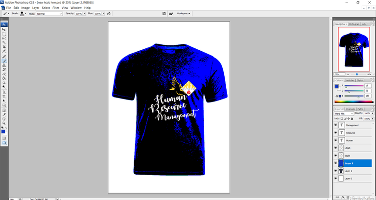376x200 pixels.
Task: Toggle lock all for layer
Action: [352, 119]
